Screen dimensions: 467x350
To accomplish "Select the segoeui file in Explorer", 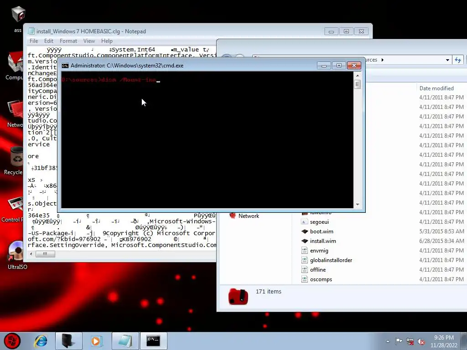I will [x=315, y=222].
